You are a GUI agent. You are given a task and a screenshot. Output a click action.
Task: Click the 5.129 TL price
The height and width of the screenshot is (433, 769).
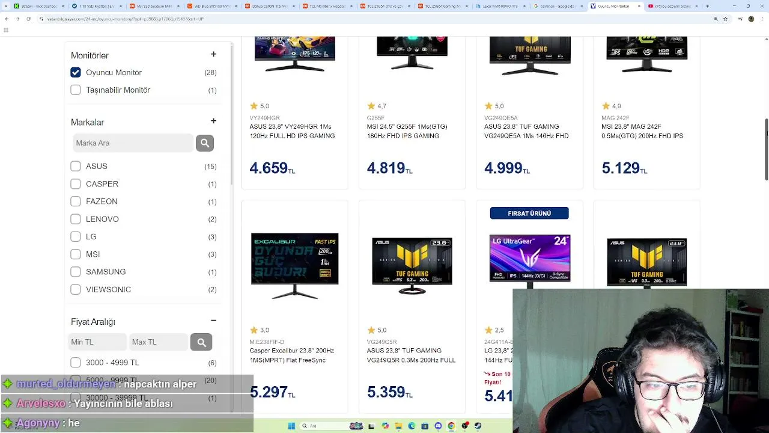tap(624, 168)
